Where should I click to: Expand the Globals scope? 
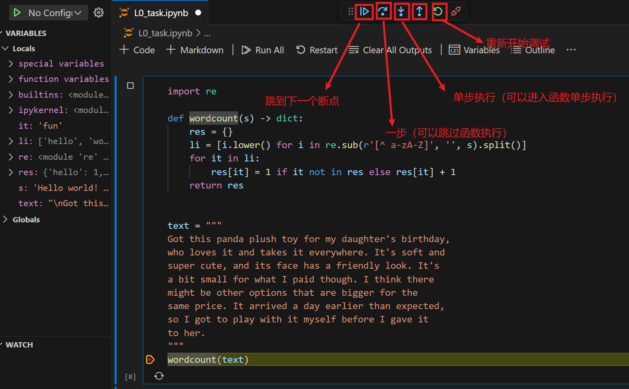pyautogui.click(x=56, y=220)
